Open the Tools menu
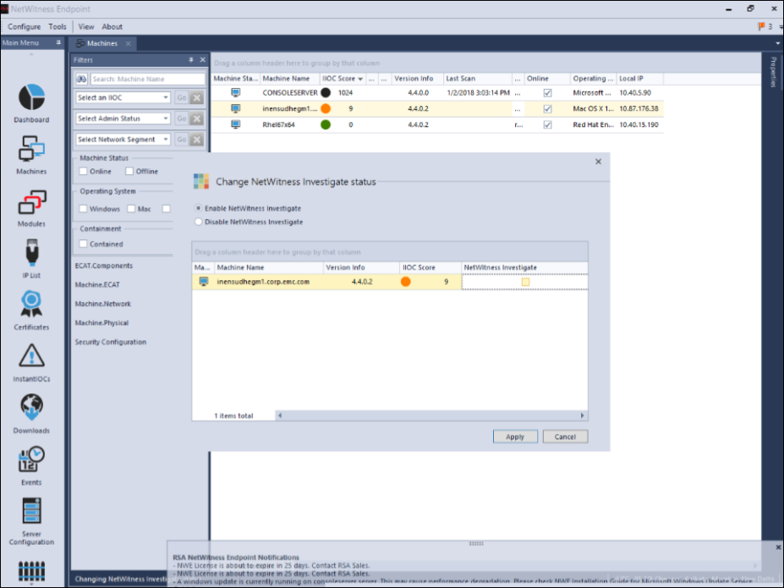Image resolution: width=784 pixels, height=588 pixels. 57,27
